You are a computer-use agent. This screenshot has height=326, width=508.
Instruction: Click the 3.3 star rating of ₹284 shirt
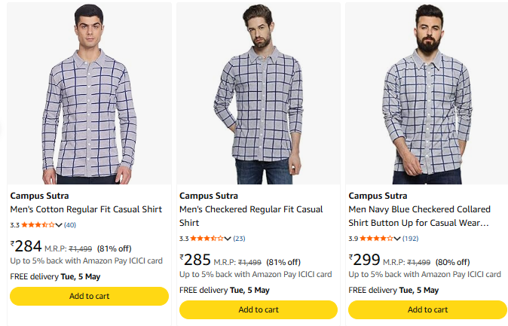coord(38,225)
